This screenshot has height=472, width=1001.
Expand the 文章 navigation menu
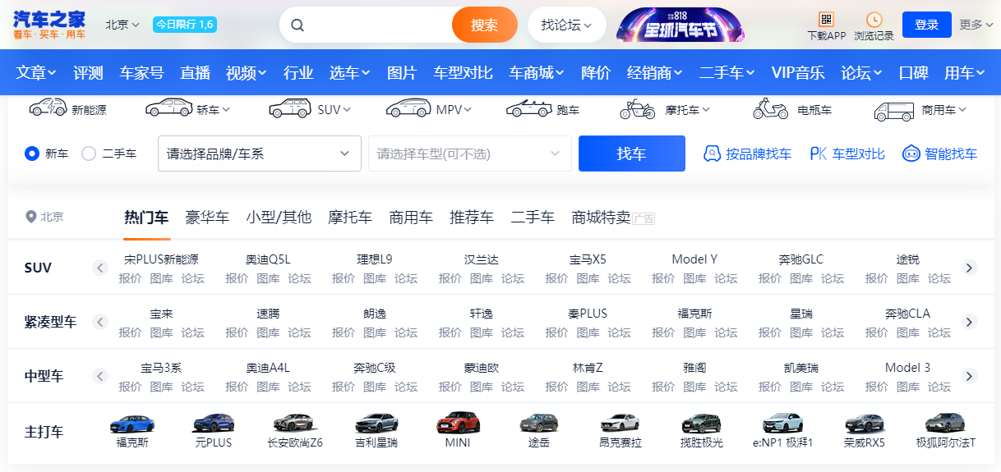click(36, 73)
